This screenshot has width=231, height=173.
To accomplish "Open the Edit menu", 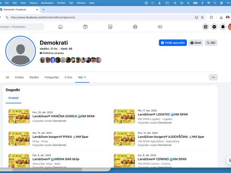I will click(14, 3).
